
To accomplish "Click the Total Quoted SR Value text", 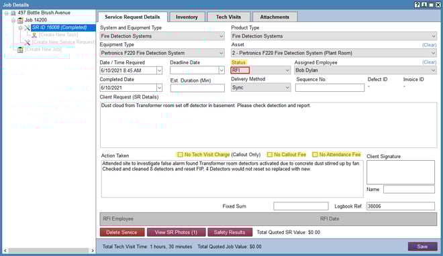I will tap(289, 233).
